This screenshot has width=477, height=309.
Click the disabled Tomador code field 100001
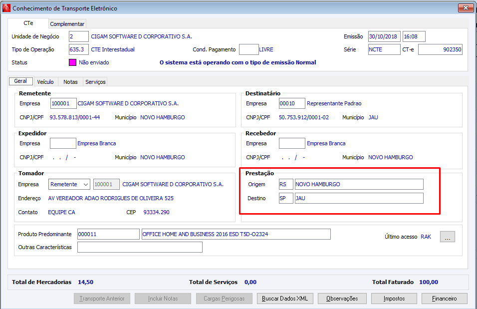click(x=106, y=184)
